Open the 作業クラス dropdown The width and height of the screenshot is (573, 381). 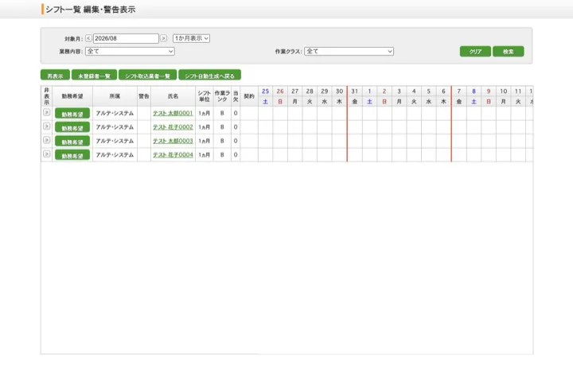click(349, 52)
